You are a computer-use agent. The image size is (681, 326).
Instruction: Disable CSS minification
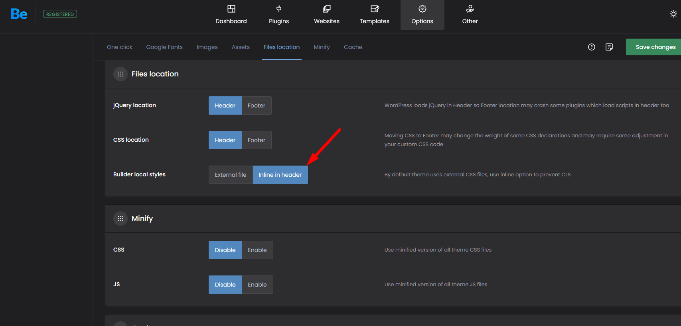coord(225,250)
